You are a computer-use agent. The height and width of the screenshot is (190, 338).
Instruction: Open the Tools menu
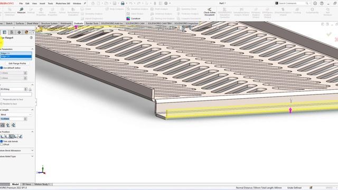pos(50,4)
